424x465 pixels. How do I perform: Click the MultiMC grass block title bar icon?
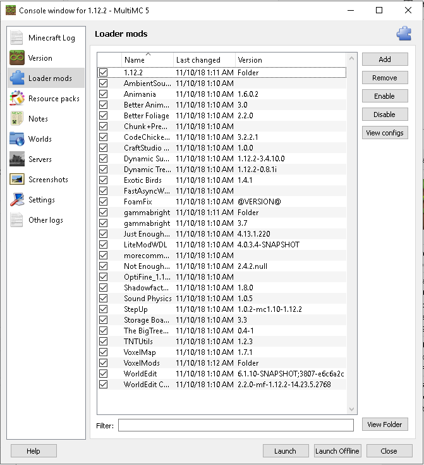coord(11,10)
